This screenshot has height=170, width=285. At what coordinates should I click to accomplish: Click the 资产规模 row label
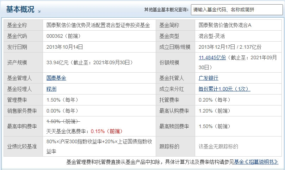[17, 63]
